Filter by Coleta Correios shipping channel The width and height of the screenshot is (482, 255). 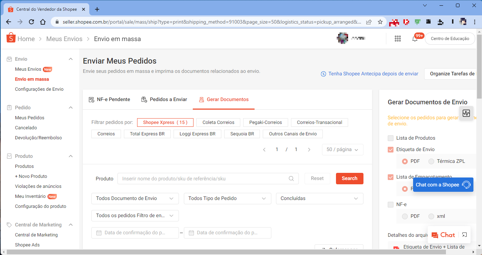(x=219, y=122)
